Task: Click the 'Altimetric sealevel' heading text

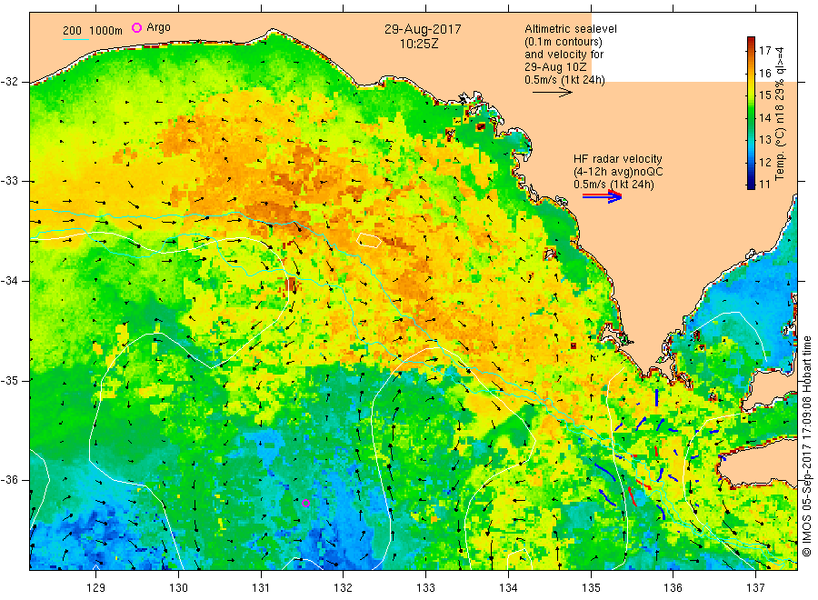Action: 571,29
